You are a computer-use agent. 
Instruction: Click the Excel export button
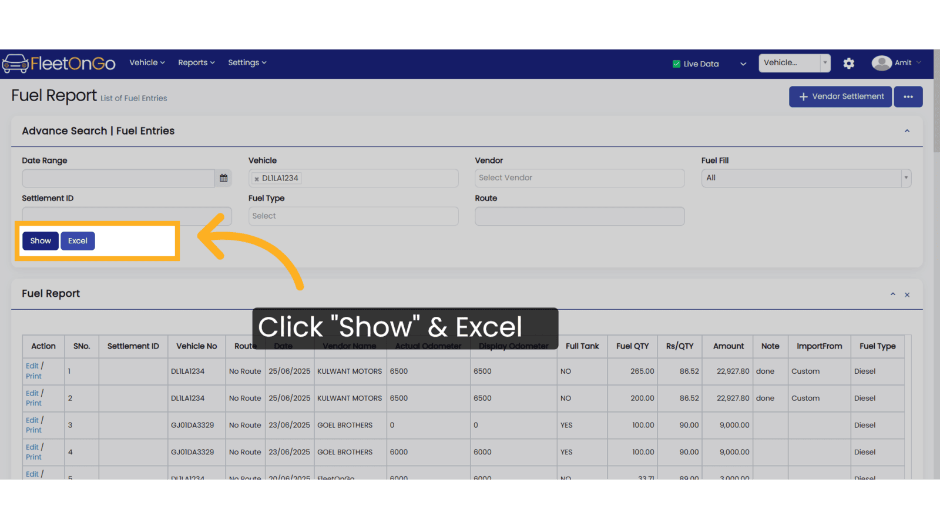[x=78, y=241]
